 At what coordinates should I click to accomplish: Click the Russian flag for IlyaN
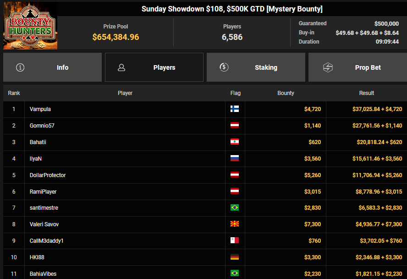pyautogui.click(x=235, y=159)
